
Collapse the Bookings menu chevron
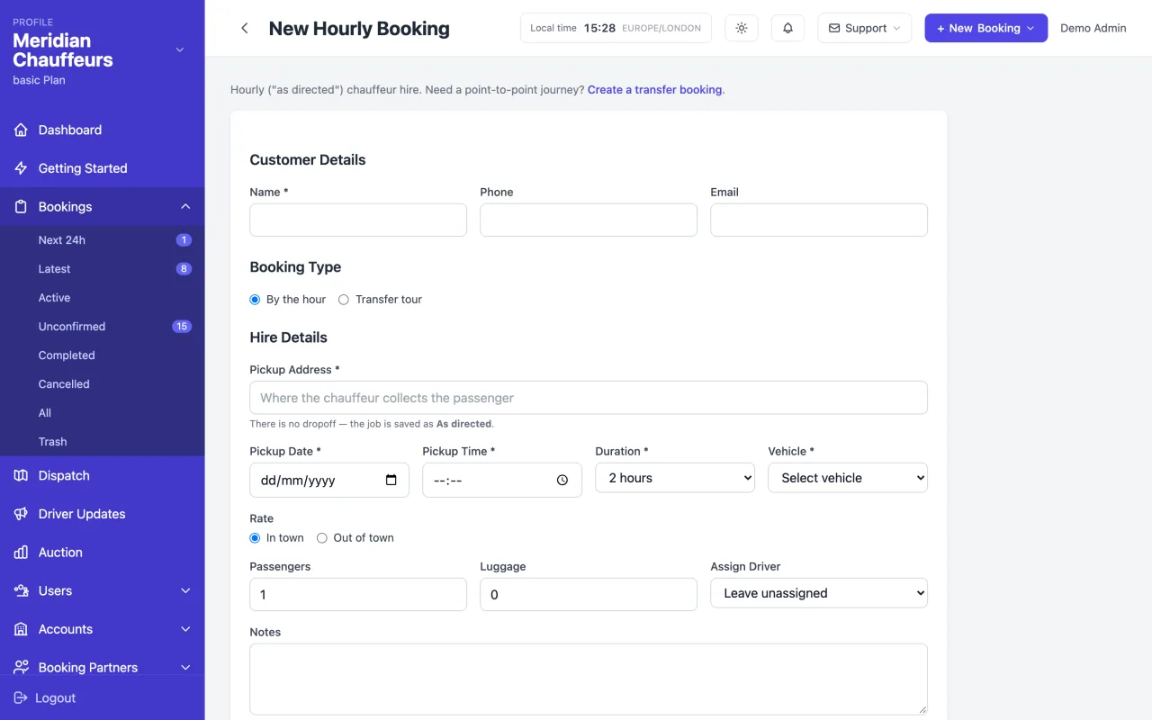point(185,207)
